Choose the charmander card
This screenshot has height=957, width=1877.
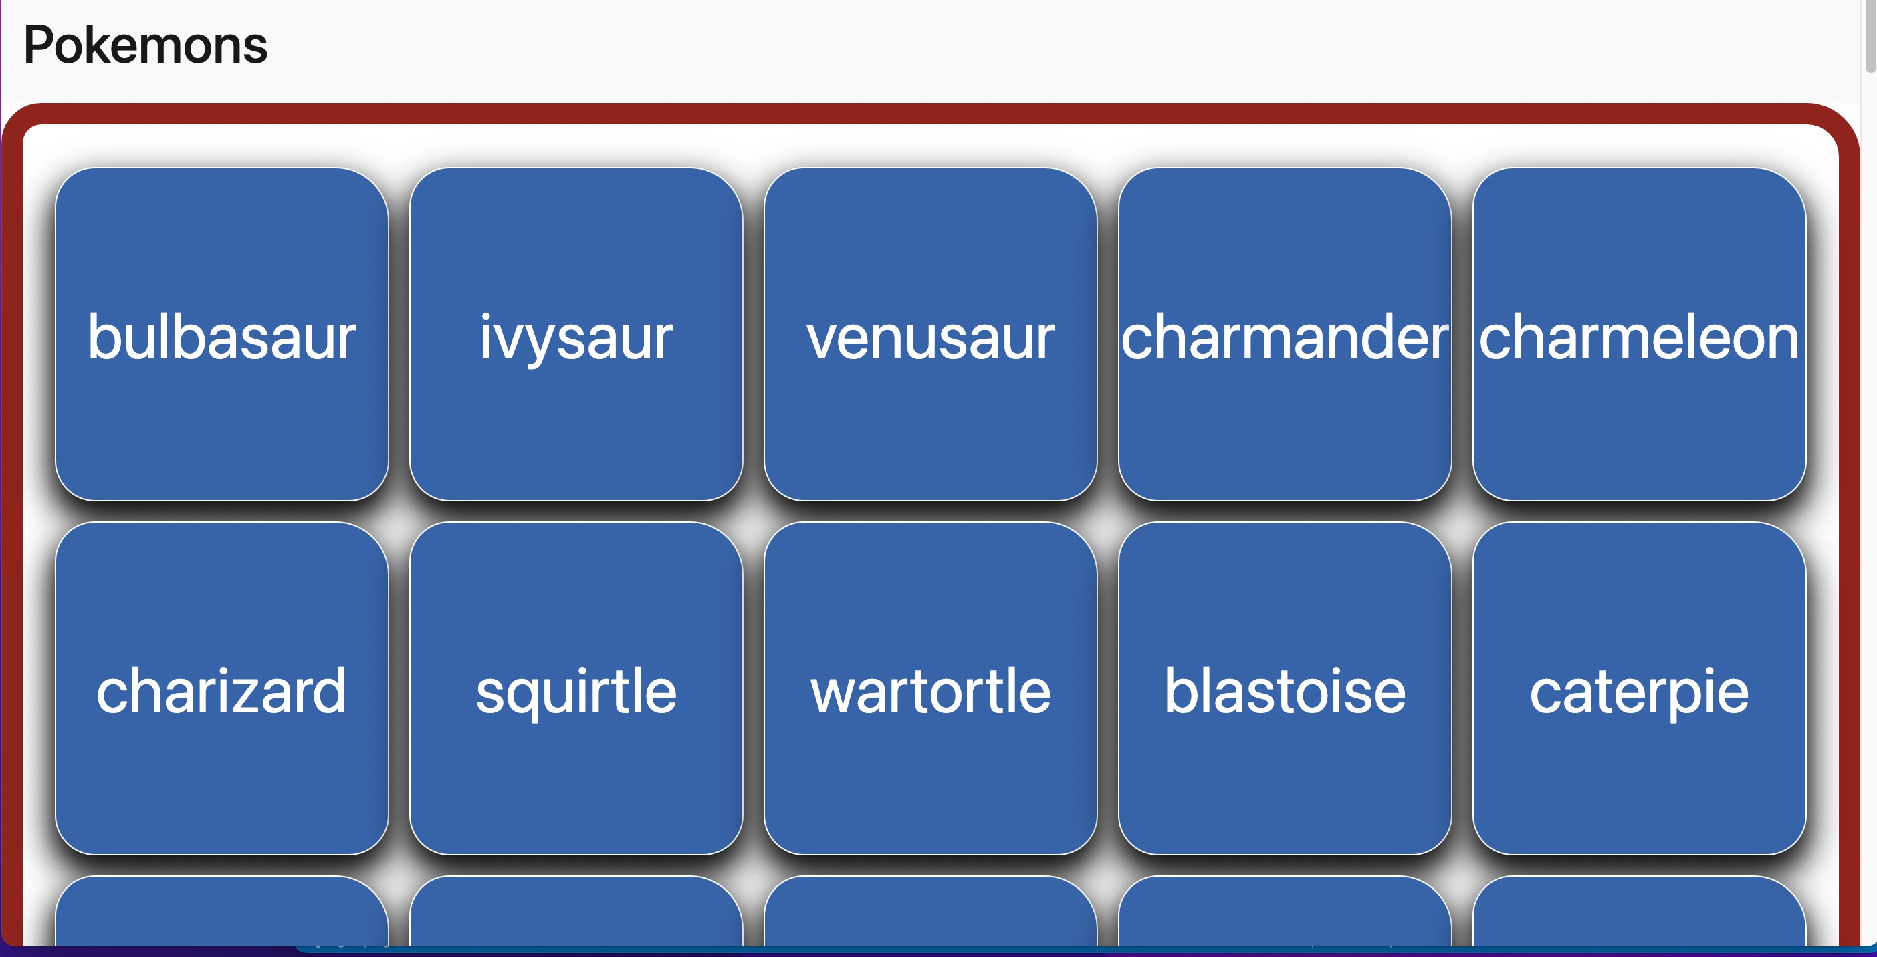(x=1285, y=334)
